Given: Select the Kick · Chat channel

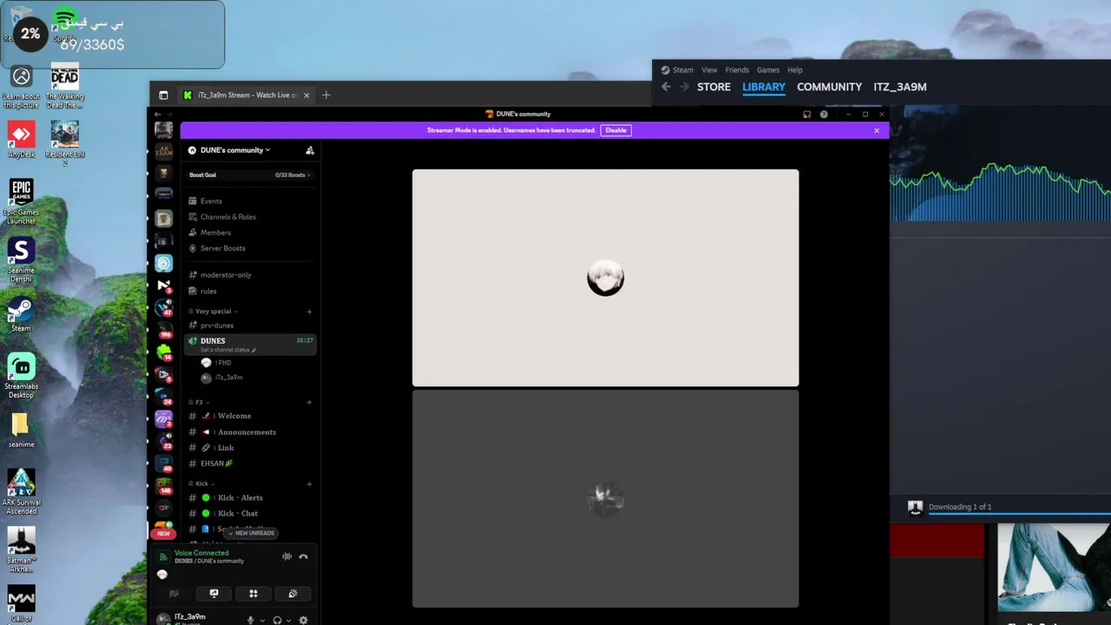Looking at the screenshot, I should coord(250,513).
